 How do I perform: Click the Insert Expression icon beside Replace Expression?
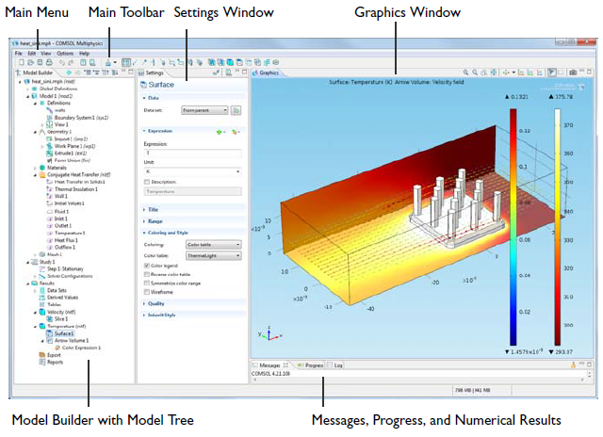pos(235,132)
